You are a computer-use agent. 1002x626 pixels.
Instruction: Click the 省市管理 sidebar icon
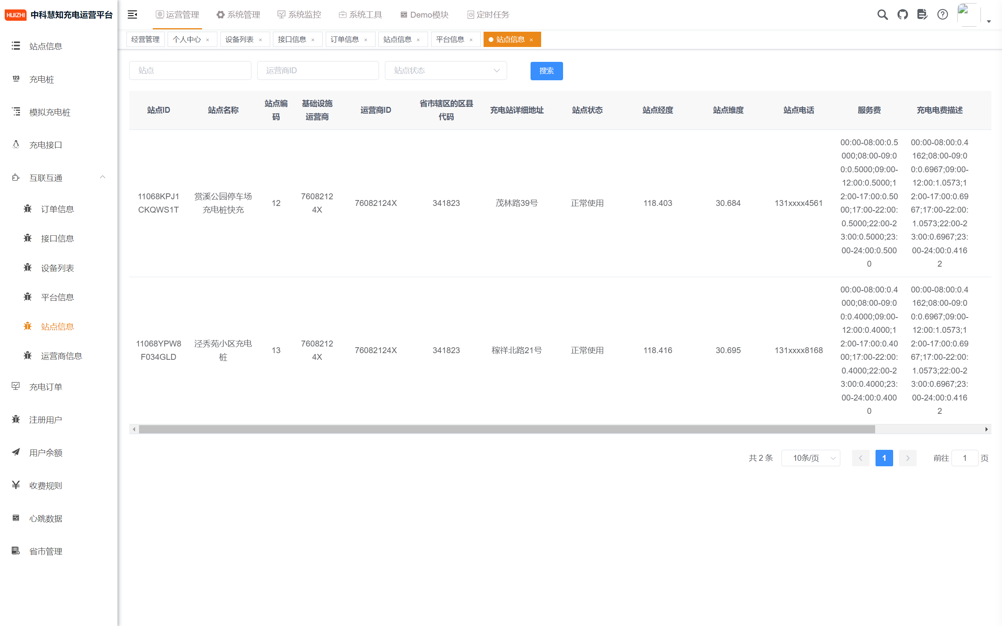click(x=16, y=551)
